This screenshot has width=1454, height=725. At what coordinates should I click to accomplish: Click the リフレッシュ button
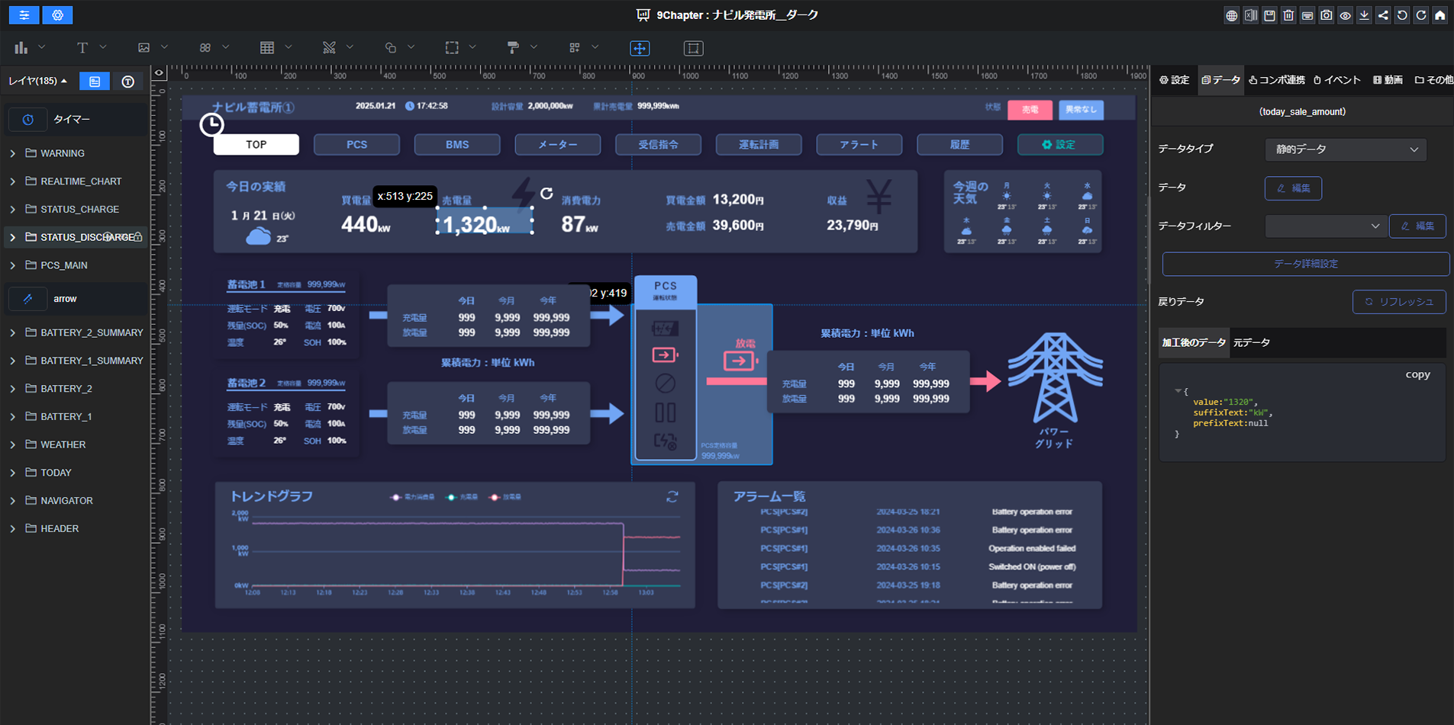[x=1398, y=302]
